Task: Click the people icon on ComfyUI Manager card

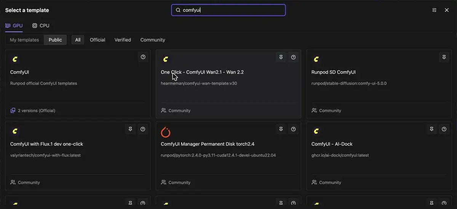Action: click(164, 182)
